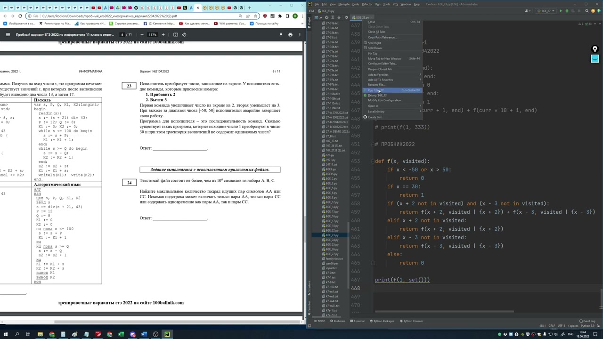Edit the PDF page number field
The image size is (603, 339).
(x=122, y=34)
